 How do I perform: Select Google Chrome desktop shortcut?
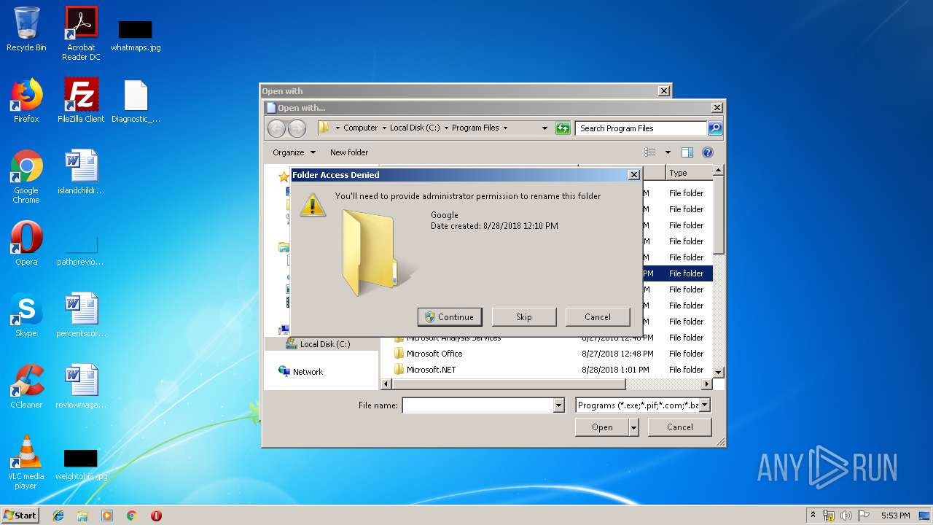[x=26, y=176]
